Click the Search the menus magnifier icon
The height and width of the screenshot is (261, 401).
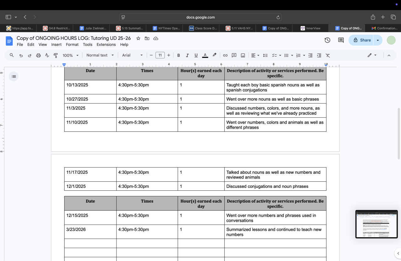tap(12, 55)
